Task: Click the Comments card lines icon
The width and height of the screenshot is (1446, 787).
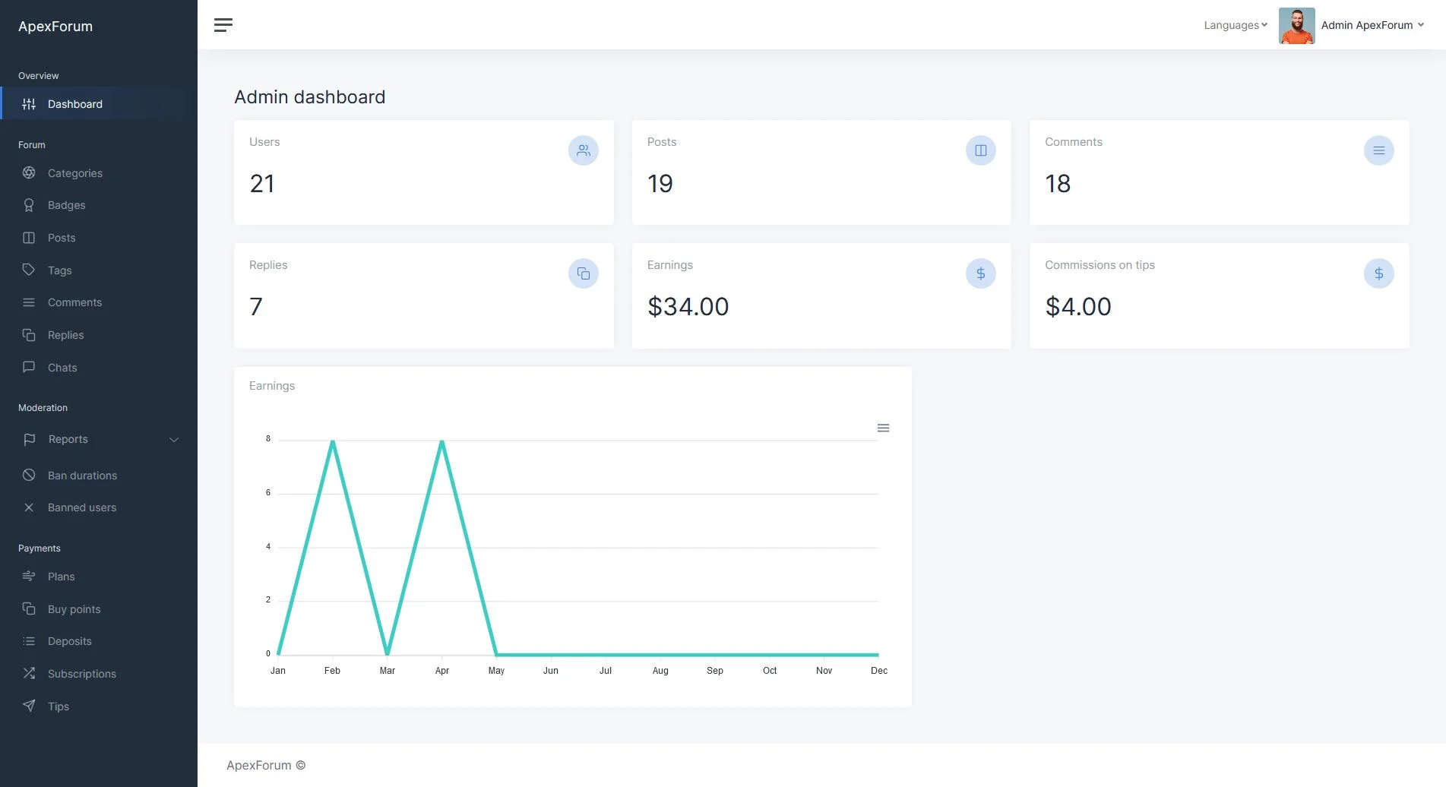Action: [x=1378, y=150]
